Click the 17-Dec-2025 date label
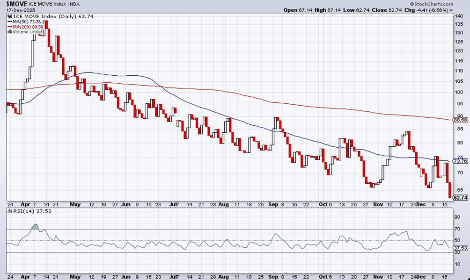This screenshot has height=280, width=470. tap(21, 10)
